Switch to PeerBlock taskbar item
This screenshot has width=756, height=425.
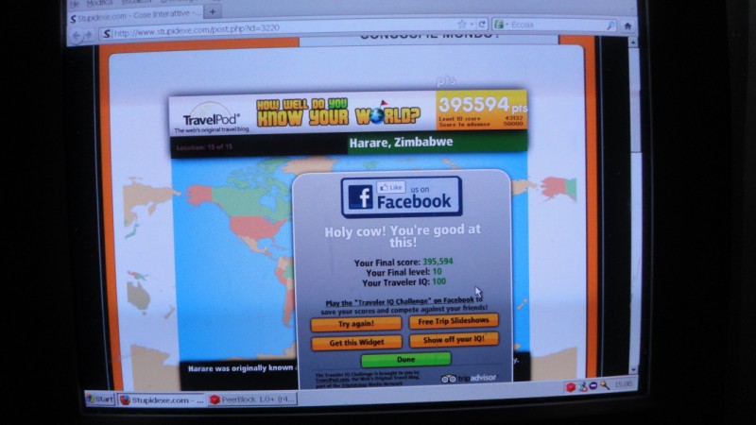click(252, 399)
